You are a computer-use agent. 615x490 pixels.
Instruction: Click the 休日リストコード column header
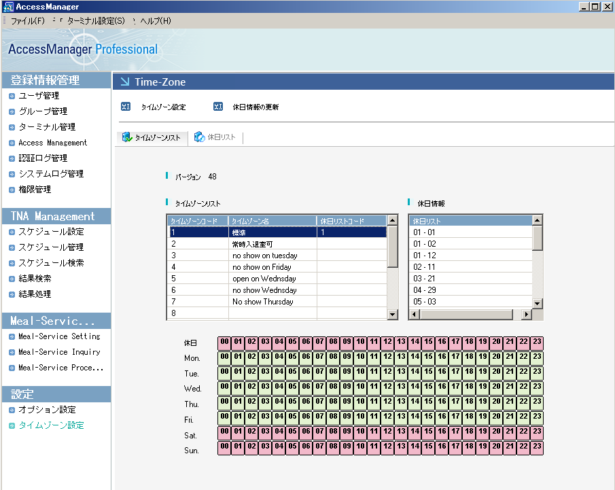click(352, 221)
